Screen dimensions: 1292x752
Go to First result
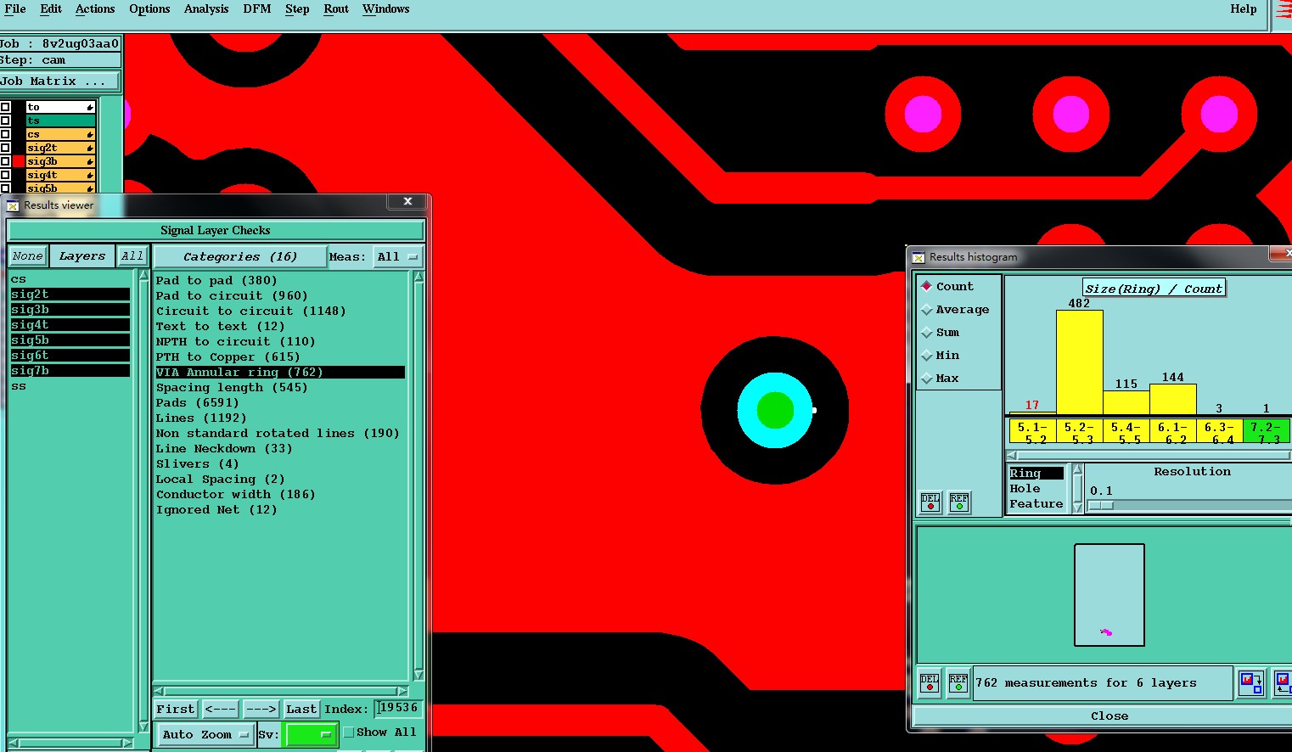(x=176, y=709)
